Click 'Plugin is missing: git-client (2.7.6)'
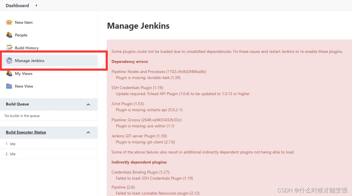This screenshot has height=196, width=352. click(146, 142)
